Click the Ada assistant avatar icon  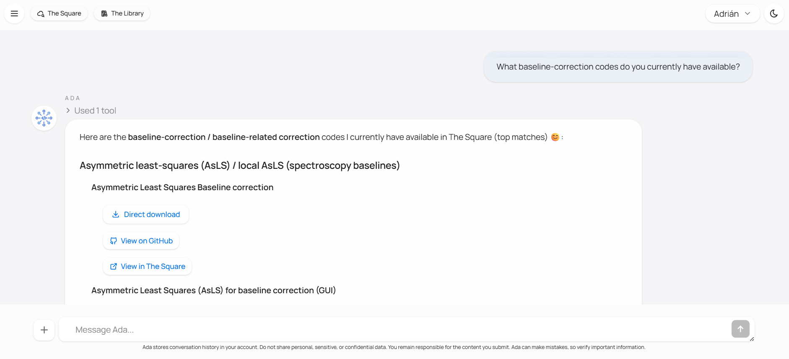coord(44,118)
